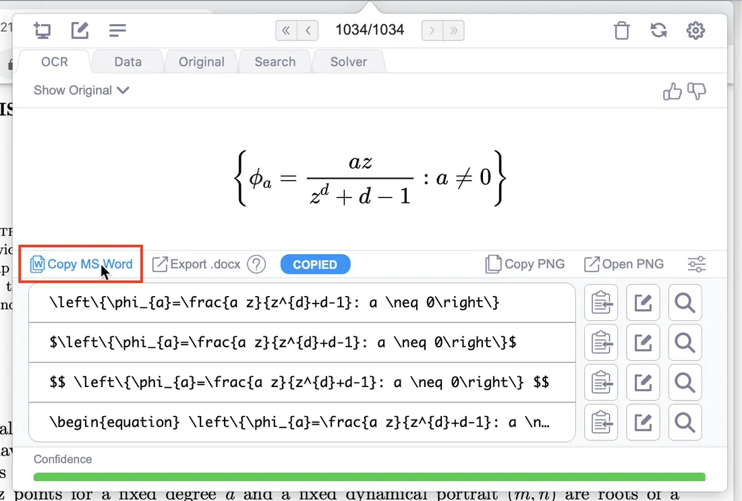
Task: Select the $\left\{ inline math row
Action: pos(302,343)
